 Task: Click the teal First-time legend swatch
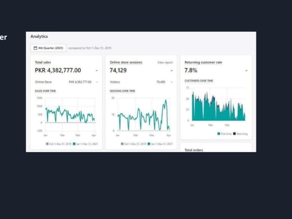coord(219,134)
